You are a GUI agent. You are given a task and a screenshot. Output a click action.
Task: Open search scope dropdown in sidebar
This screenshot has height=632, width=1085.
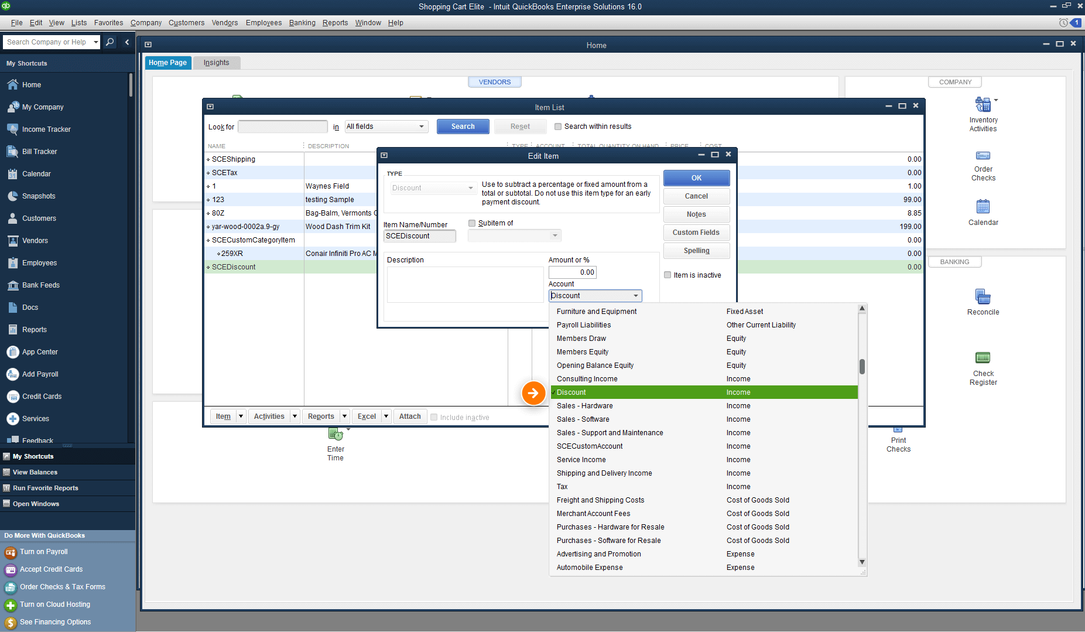95,42
